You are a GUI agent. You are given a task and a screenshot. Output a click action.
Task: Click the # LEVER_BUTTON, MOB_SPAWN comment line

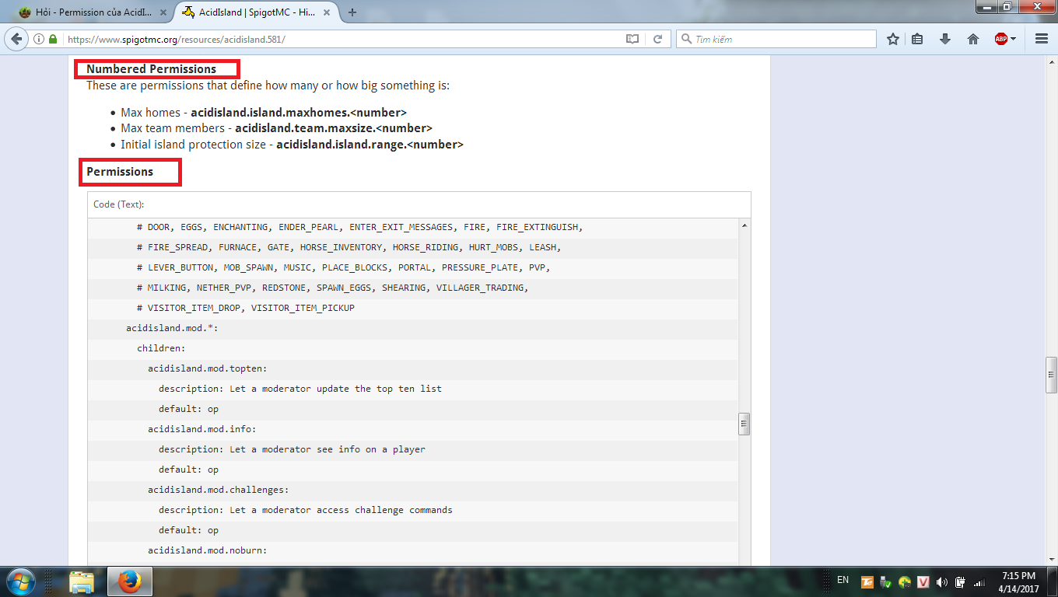click(344, 267)
